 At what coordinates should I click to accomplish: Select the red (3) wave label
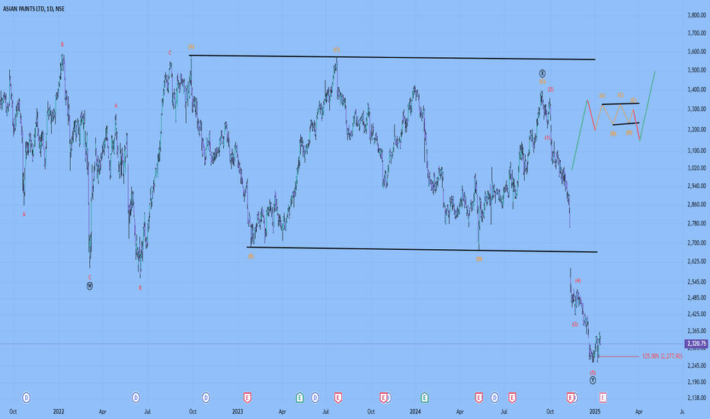pos(574,325)
